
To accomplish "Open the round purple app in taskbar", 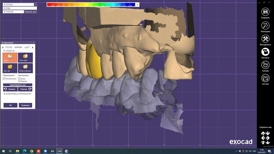I will tap(66, 151).
